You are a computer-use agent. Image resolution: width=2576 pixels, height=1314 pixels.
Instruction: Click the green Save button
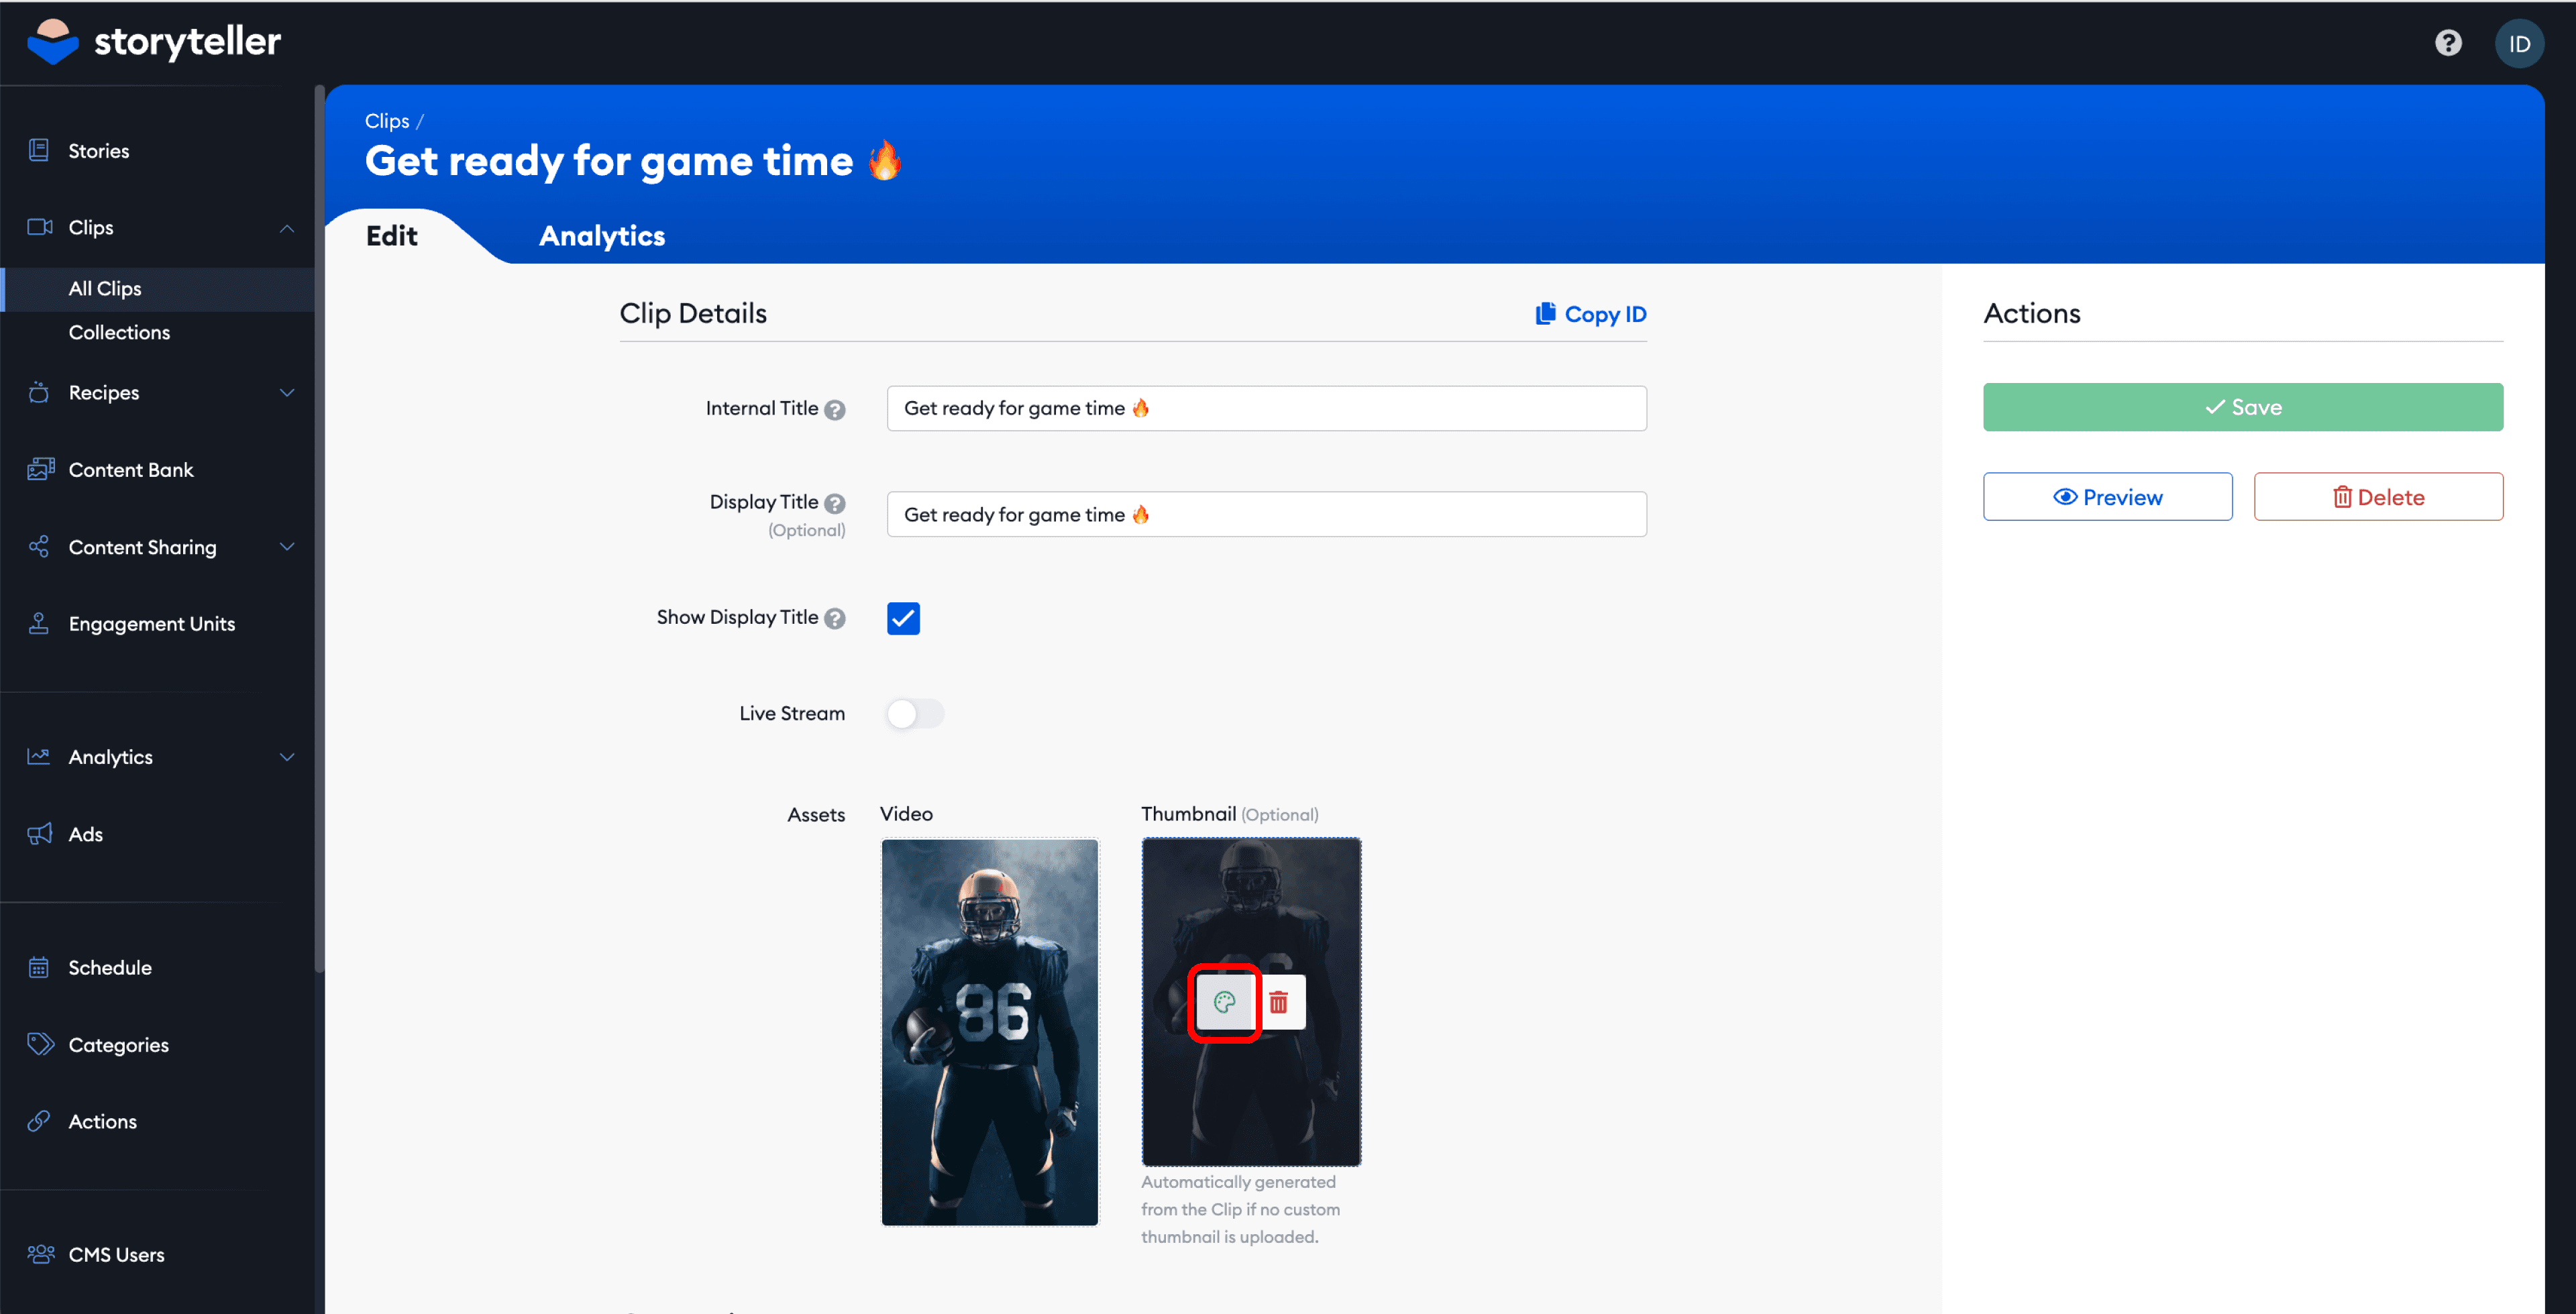(x=2242, y=407)
